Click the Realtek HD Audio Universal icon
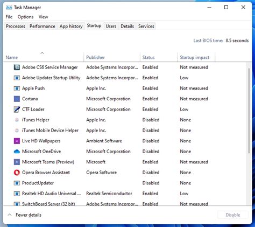This screenshot has height=227, width=255. (17, 194)
